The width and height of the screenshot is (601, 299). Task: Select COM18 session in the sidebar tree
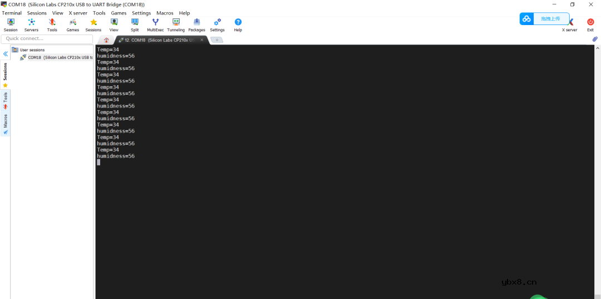60,57
